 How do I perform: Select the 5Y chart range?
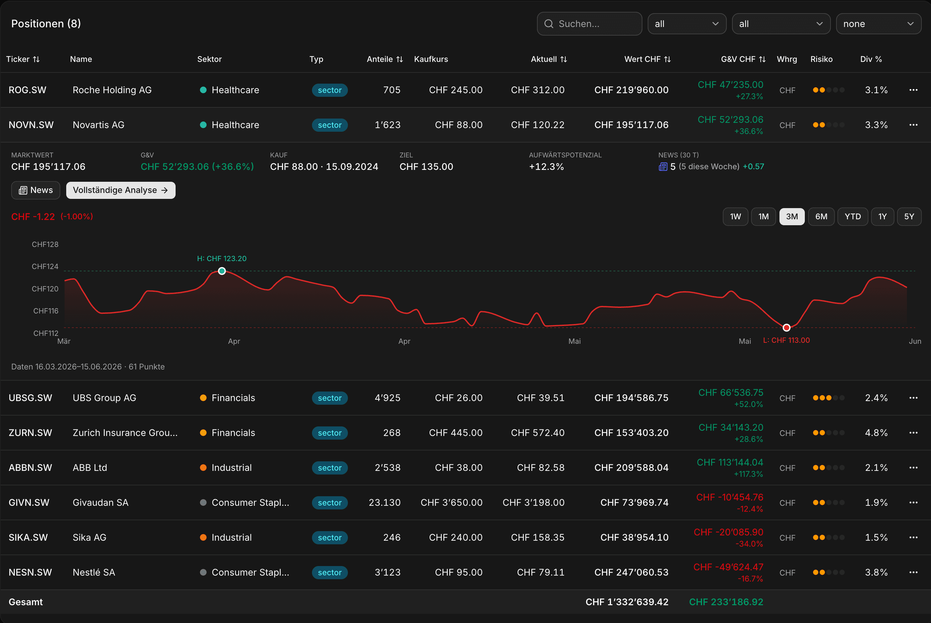pyautogui.click(x=909, y=217)
